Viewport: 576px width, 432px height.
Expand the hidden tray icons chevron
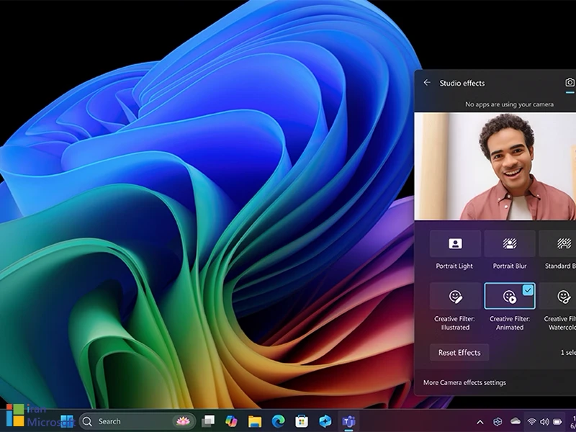(480, 422)
